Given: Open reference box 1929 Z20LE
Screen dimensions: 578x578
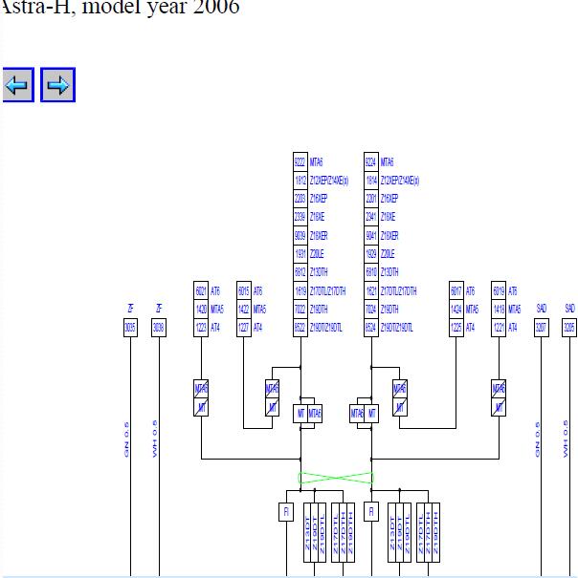Looking at the screenshot, I should (x=370, y=254).
